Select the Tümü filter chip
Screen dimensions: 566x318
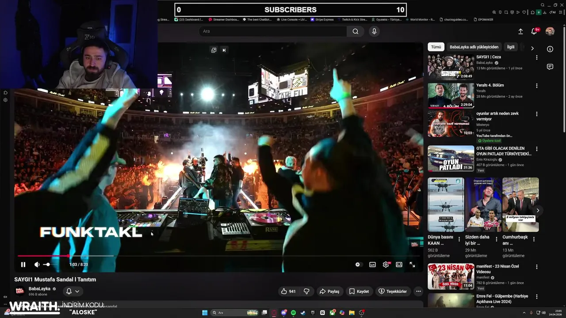coord(436,47)
